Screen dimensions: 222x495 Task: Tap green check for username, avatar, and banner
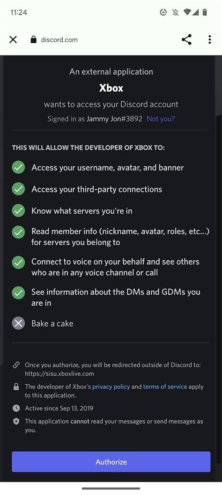tap(19, 167)
